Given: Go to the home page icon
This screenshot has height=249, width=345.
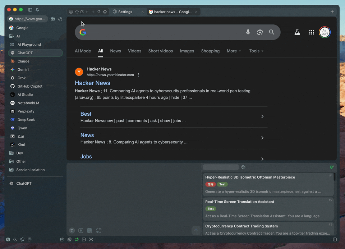Looking at the screenshot, I should [x=105, y=12].
